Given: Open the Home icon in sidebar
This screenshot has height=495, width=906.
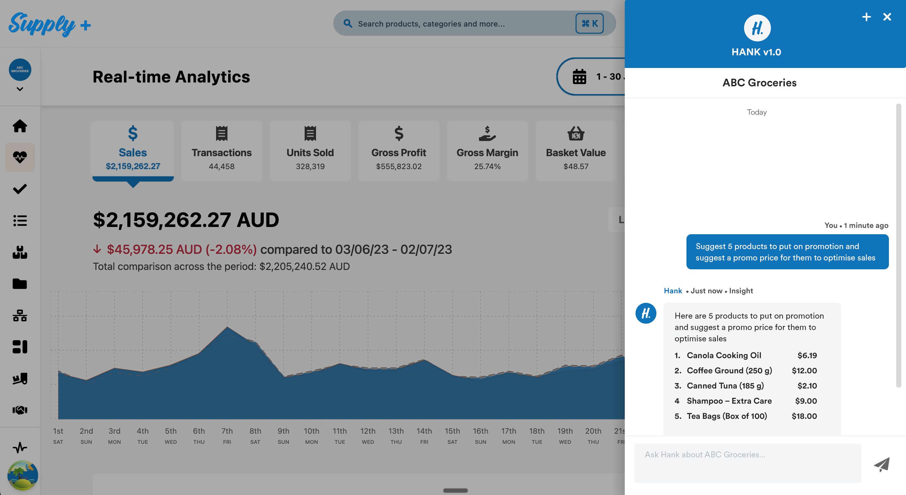Looking at the screenshot, I should pyautogui.click(x=20, y=126).
